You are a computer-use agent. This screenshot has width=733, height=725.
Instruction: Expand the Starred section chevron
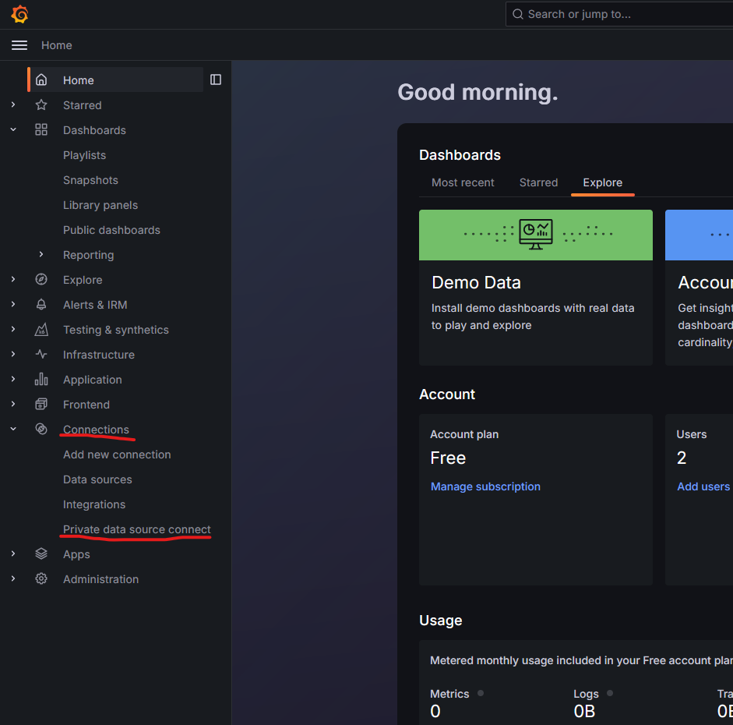pyautogui.click(x=13, y=104)
